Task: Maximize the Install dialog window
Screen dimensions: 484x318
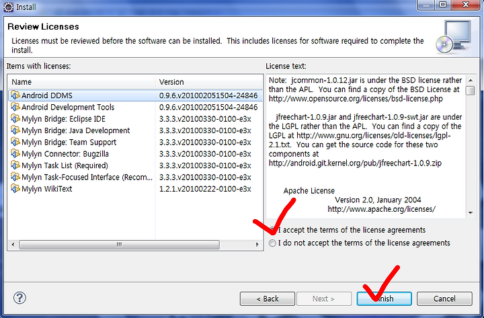Action: click(442, 5)
